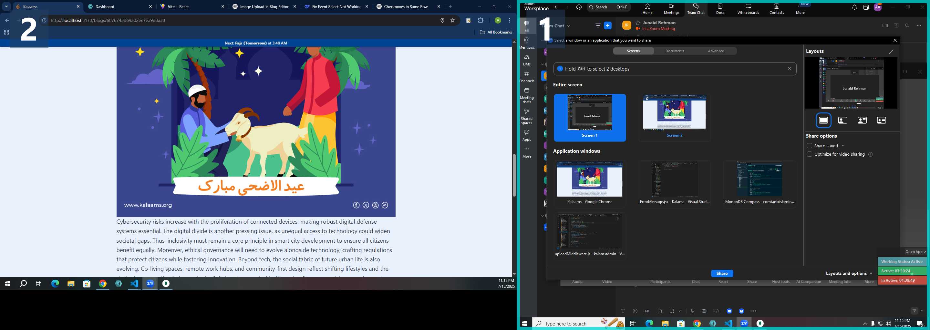Click the GIF icon in chat composer
This screenshot has height=330, width=930.
click(647, 311)
